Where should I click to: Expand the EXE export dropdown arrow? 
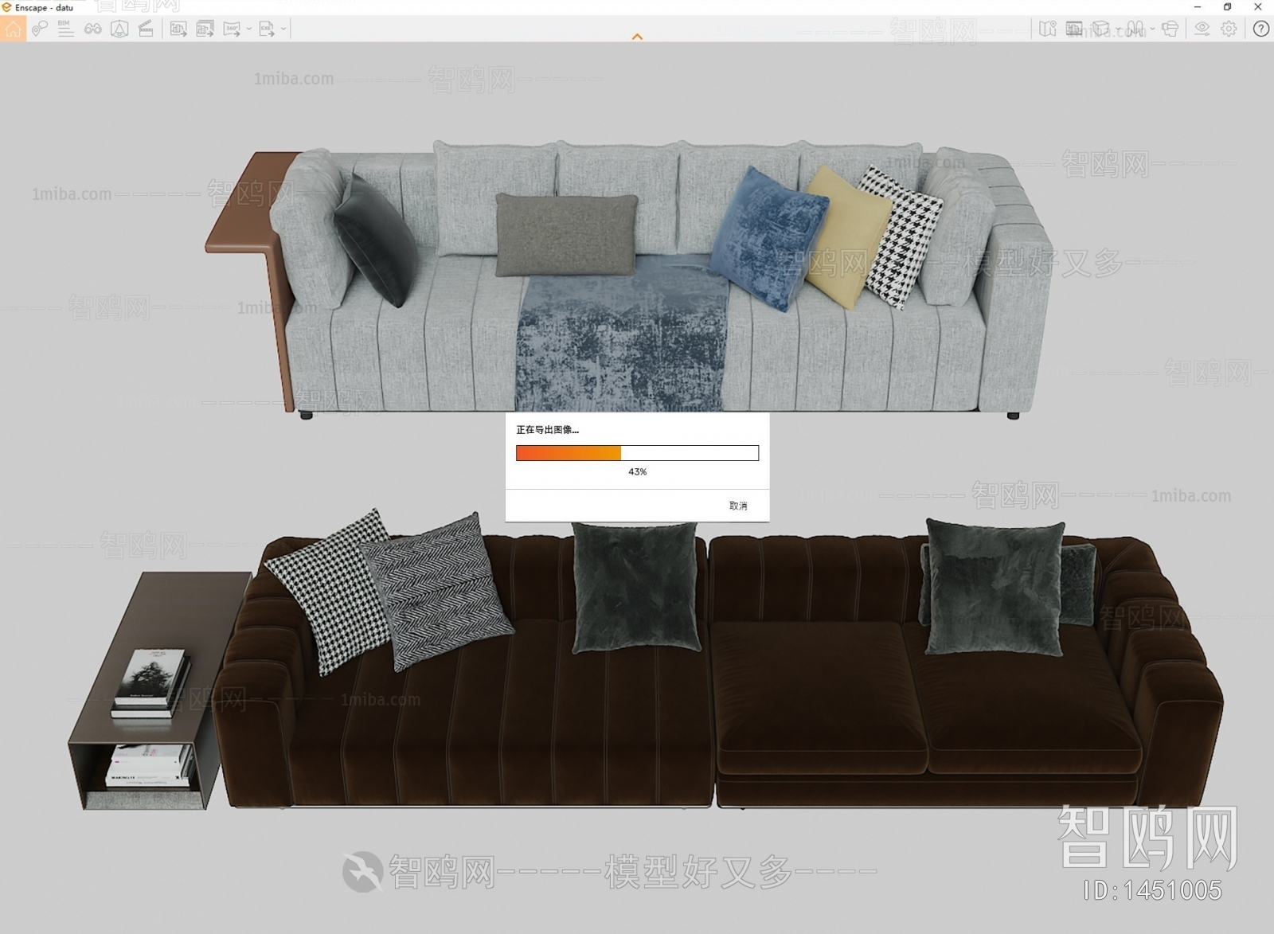point(283,29)
